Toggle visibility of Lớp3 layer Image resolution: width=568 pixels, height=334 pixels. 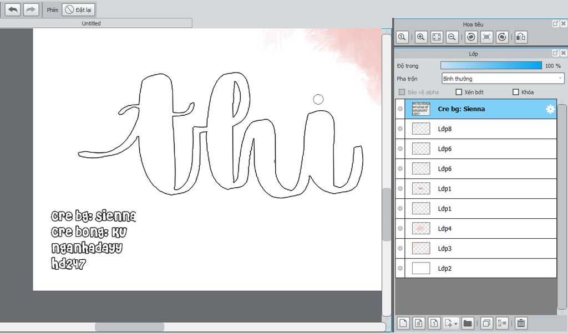pyautogui.click(x=400, y=248)
